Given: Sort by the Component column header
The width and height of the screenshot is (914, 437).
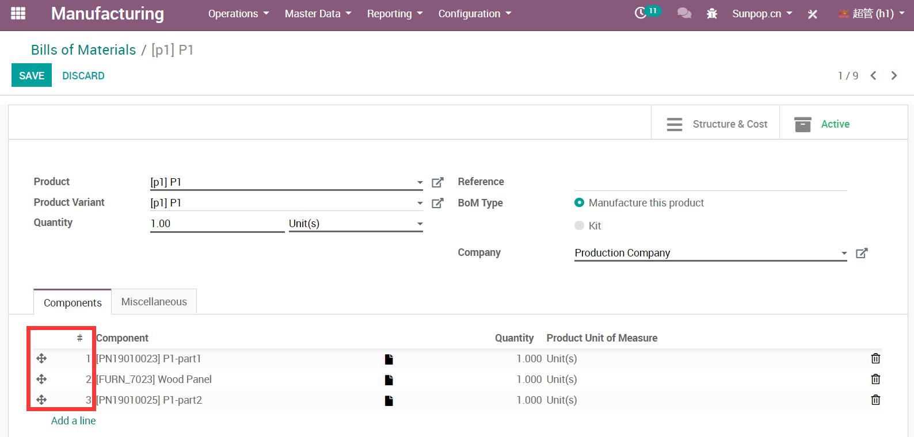Looking at the screenshot, I should [x=122, y=338].
